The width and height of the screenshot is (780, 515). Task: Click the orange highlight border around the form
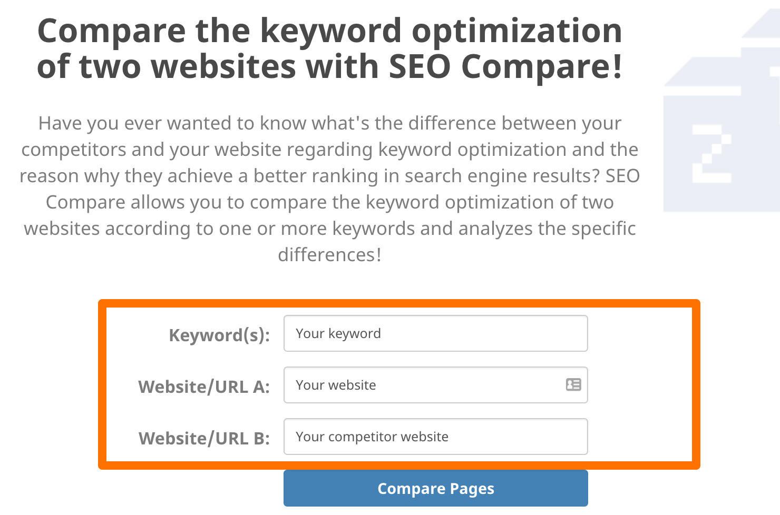399,304
